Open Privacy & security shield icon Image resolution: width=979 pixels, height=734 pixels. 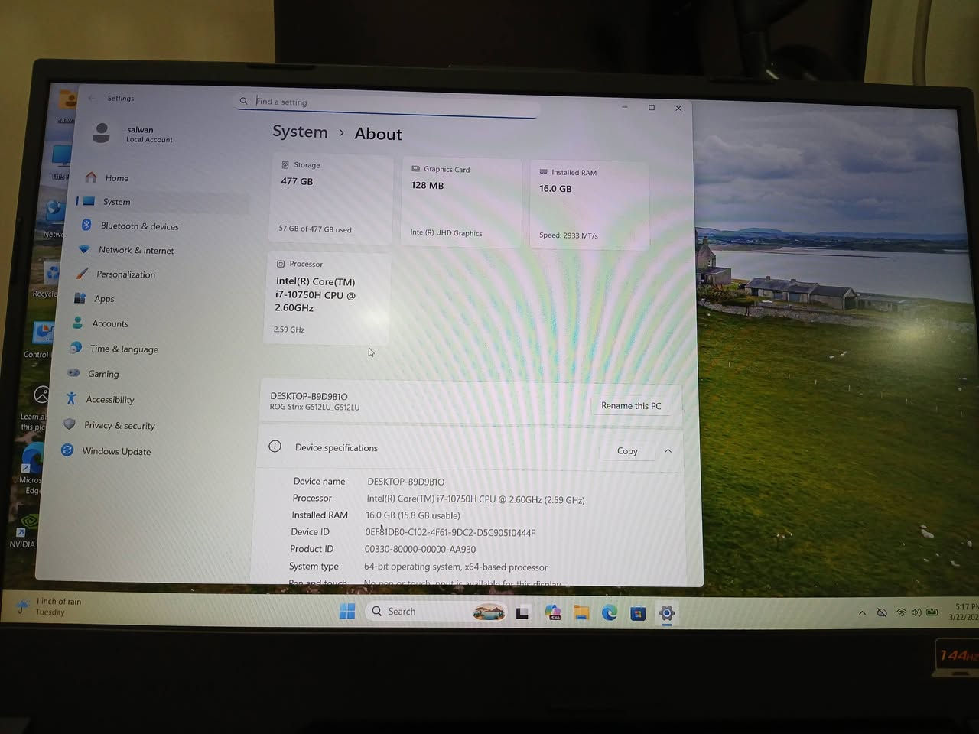click(x=70, y=424)
